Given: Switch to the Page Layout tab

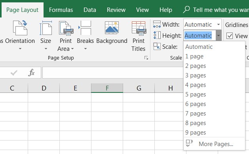Looking at the screenshot, I should pyautogui.click(x=22, y=10).
